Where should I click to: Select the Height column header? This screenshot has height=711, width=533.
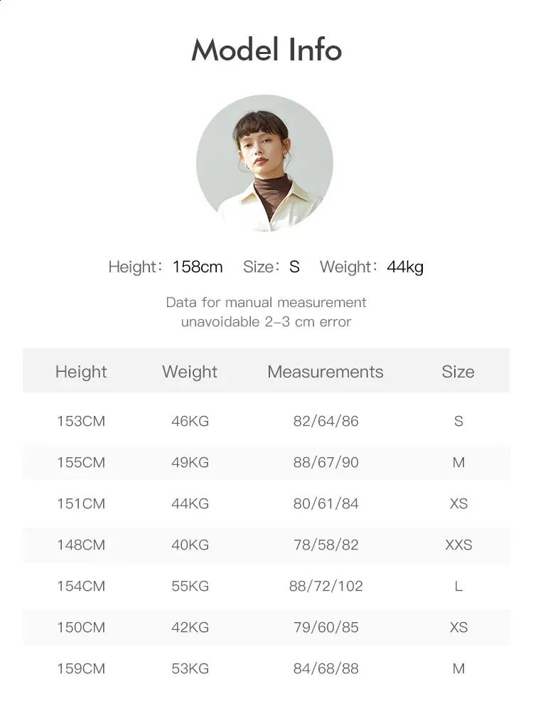[x=81, y=372]
